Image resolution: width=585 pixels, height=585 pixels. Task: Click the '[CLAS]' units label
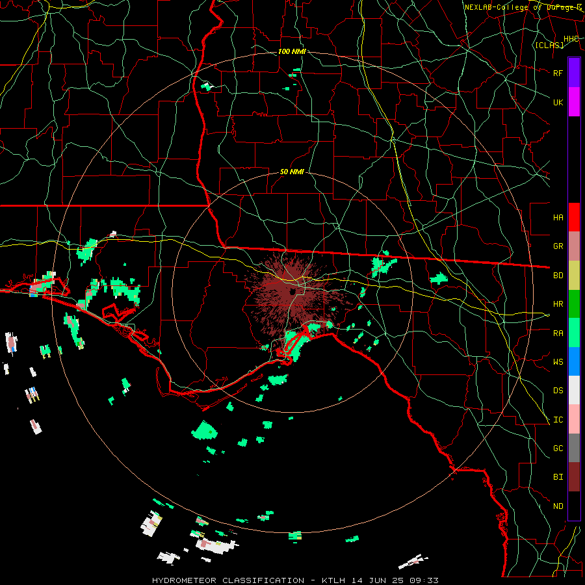coord(549,45)
